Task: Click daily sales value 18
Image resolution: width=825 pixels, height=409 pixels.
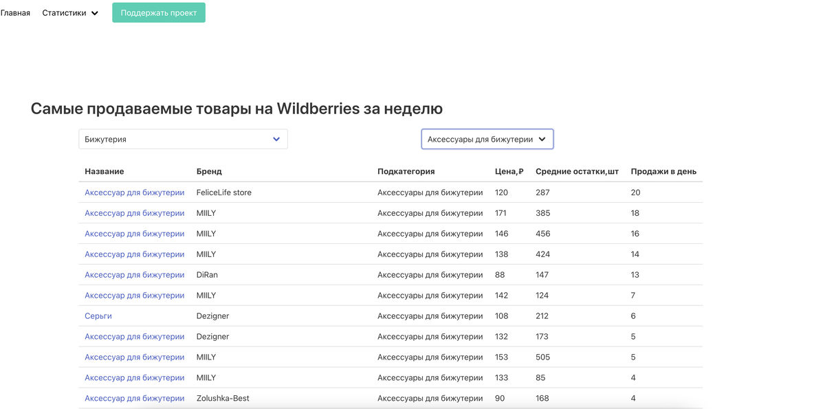Action: coord(635,213)
